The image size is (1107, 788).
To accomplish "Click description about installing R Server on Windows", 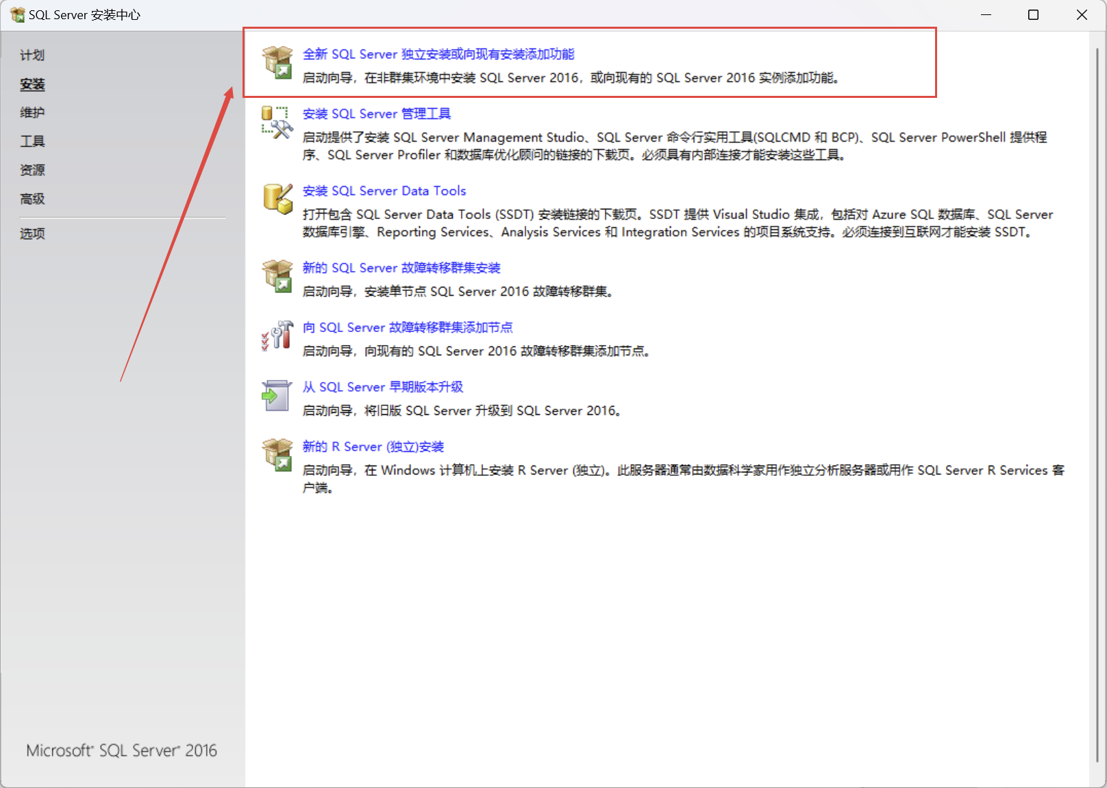I will [x=684, y=479].
